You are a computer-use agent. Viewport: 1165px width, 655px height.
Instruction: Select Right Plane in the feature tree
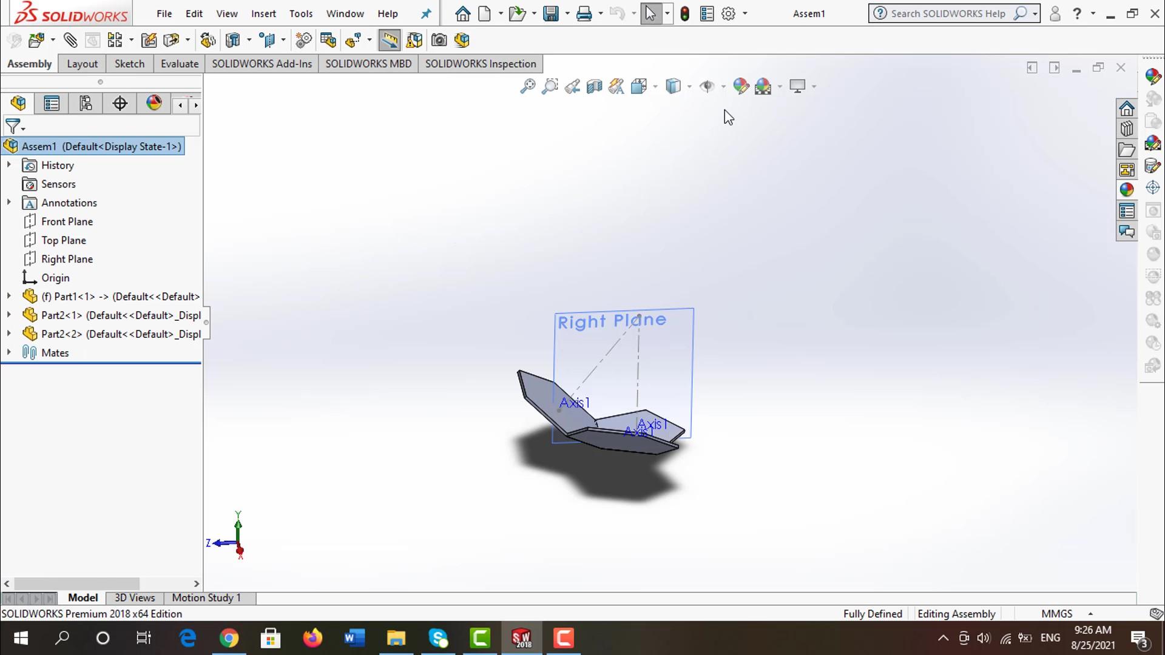tap(67, 259)
